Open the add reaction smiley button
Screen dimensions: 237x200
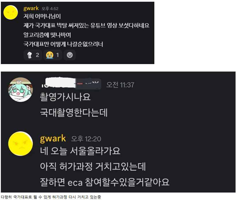point(70,55)
